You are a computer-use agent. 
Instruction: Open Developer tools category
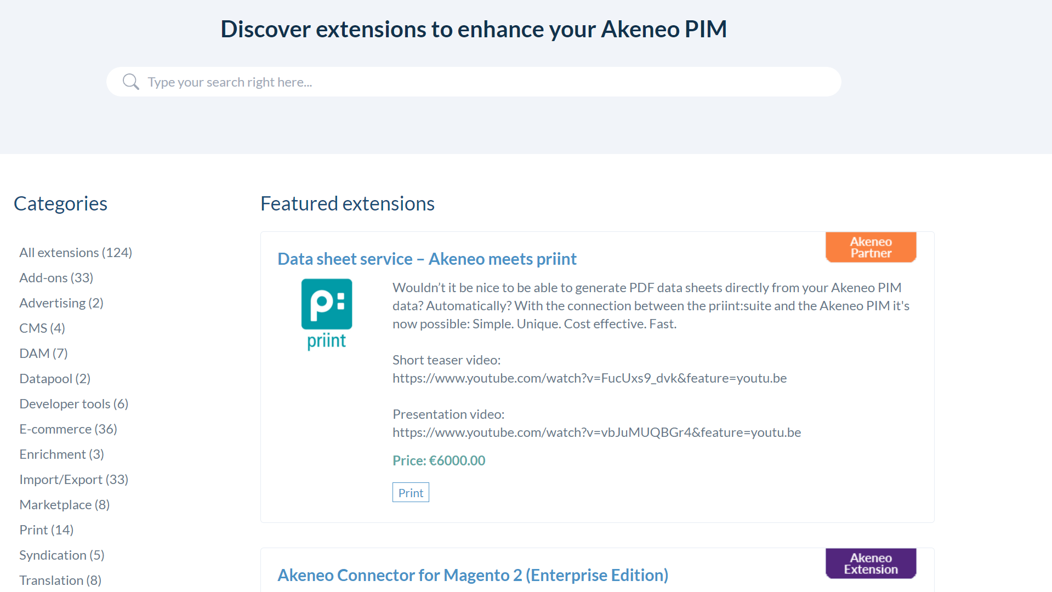pos(73,404)
